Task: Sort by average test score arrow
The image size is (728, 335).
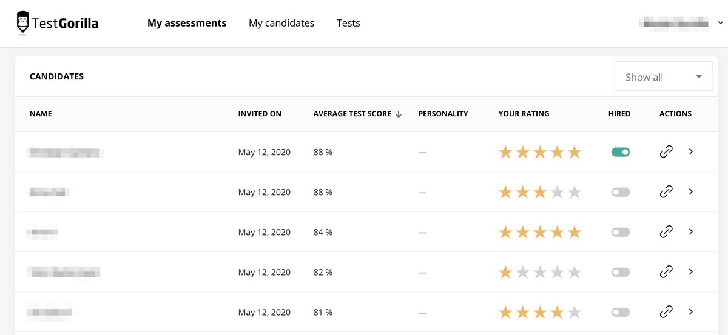Action: pyautogui.click(x=399, y=114)
